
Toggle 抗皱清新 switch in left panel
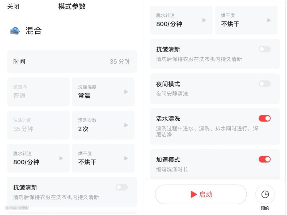pos(122,187)
